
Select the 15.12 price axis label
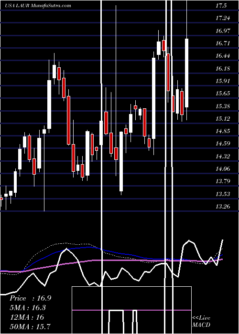223,119
